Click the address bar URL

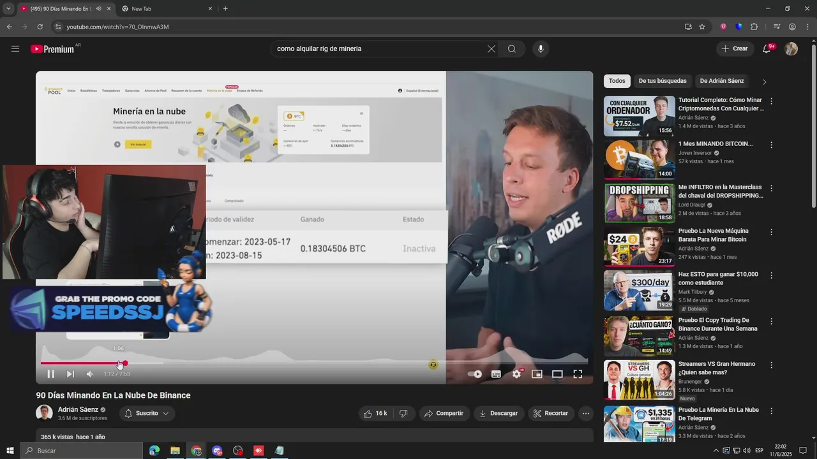tap(117, 27)
